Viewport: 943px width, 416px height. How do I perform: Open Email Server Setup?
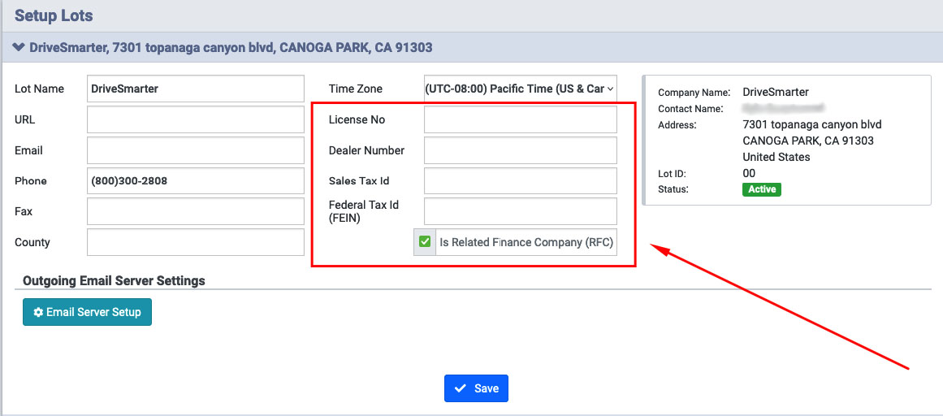[87, 312]
